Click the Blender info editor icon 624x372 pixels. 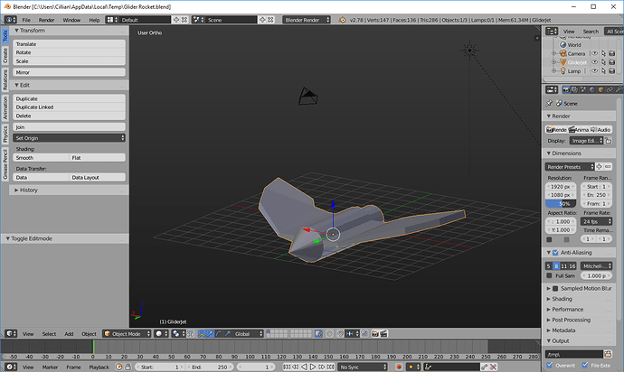(8, 19)
